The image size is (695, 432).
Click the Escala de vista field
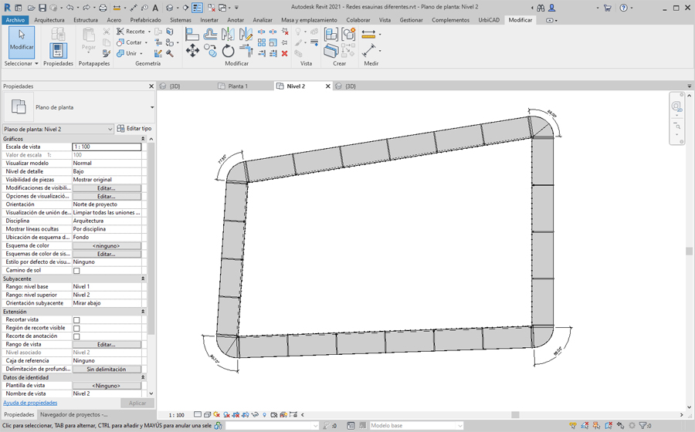(107, 147)
